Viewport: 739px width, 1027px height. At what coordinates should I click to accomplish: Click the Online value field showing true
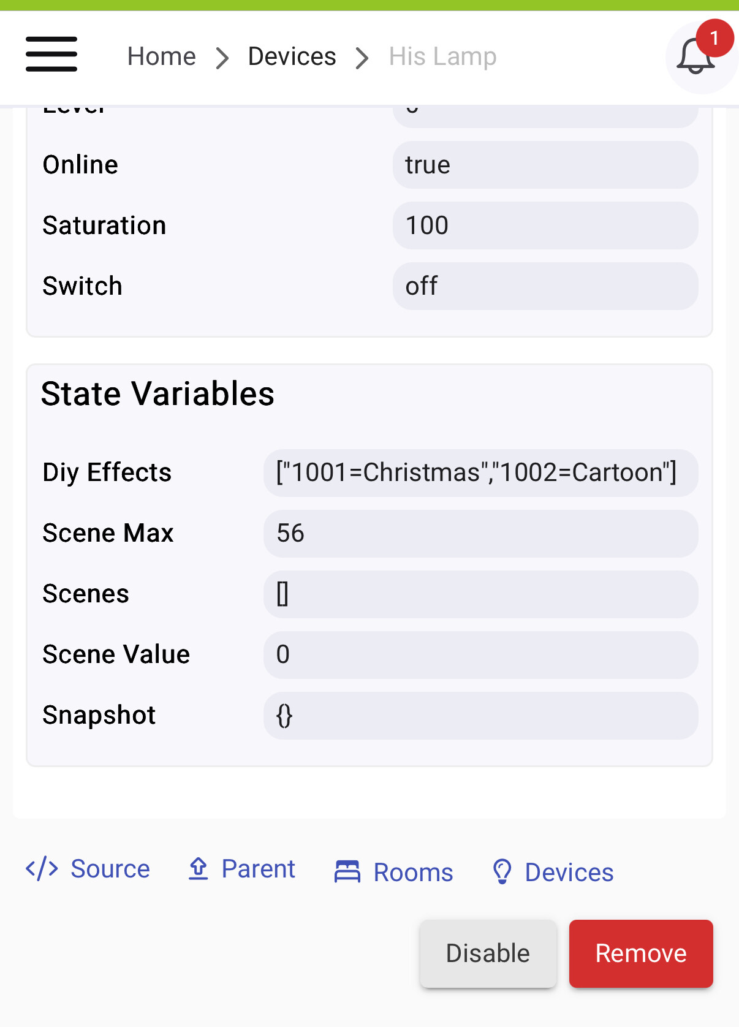(x=545, y=165)
